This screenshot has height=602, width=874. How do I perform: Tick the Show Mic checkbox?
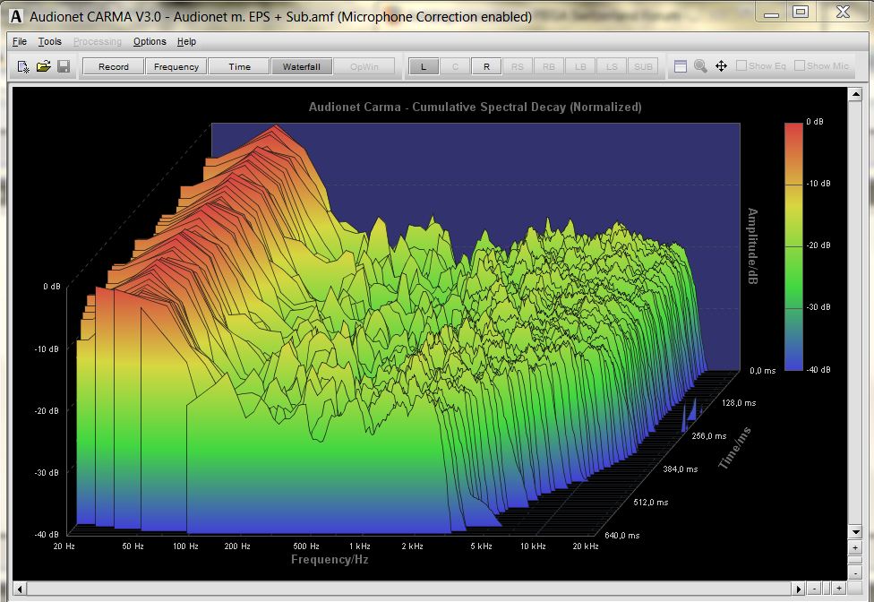800,65
